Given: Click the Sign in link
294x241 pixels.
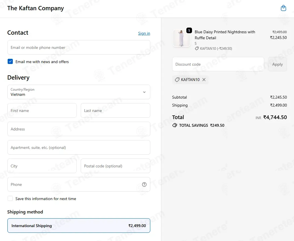Looking at the screenshot, I should [144, 33].
